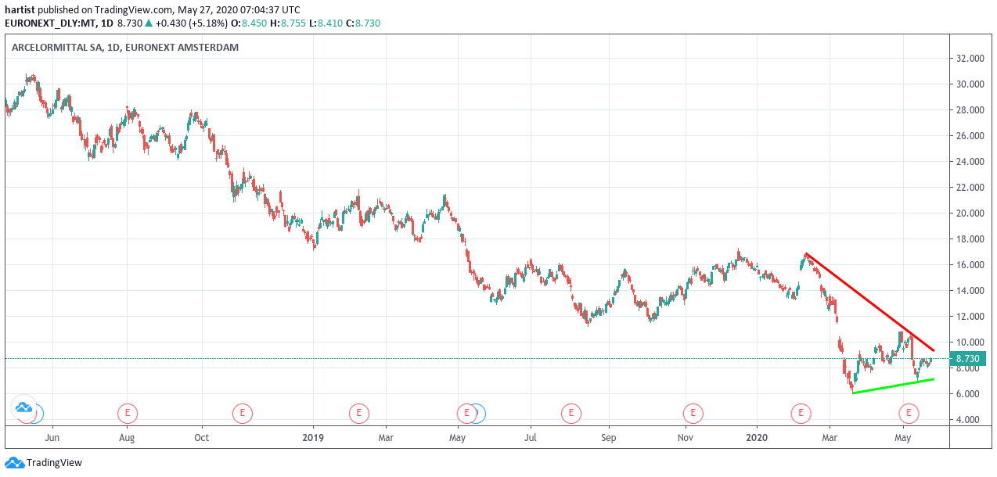Click the Aug label on time axis

127,438
